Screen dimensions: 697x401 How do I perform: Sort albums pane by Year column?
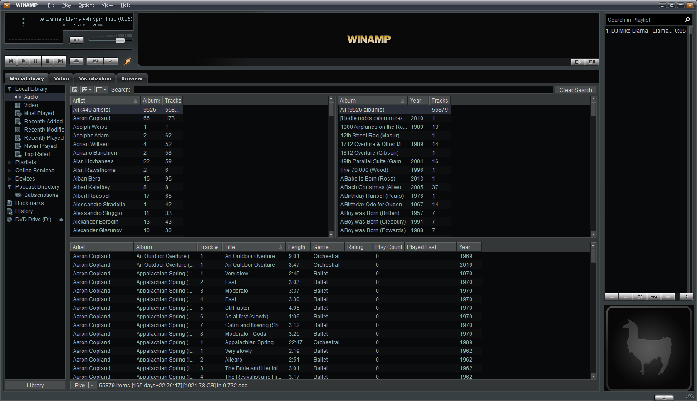tap(418, 101)
